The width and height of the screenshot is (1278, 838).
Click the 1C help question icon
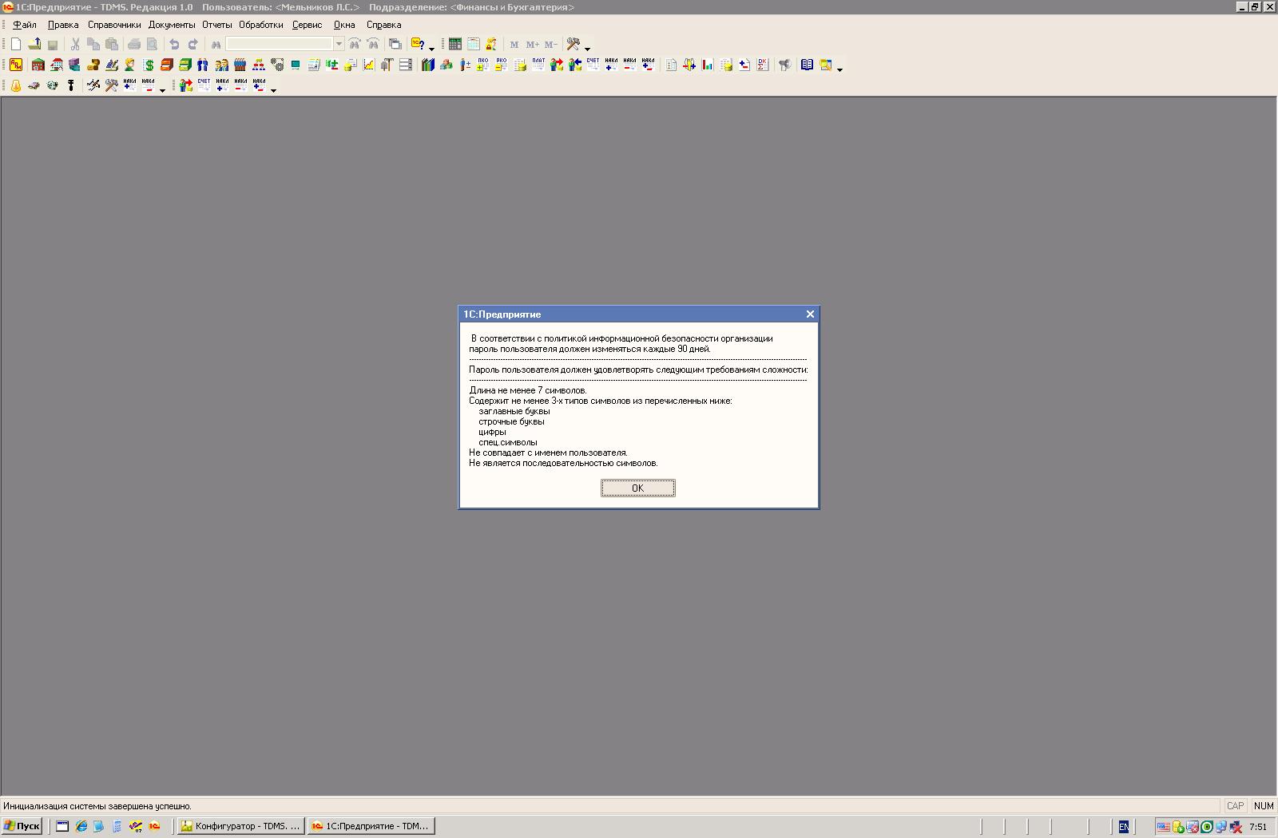[x=418, y=44]
